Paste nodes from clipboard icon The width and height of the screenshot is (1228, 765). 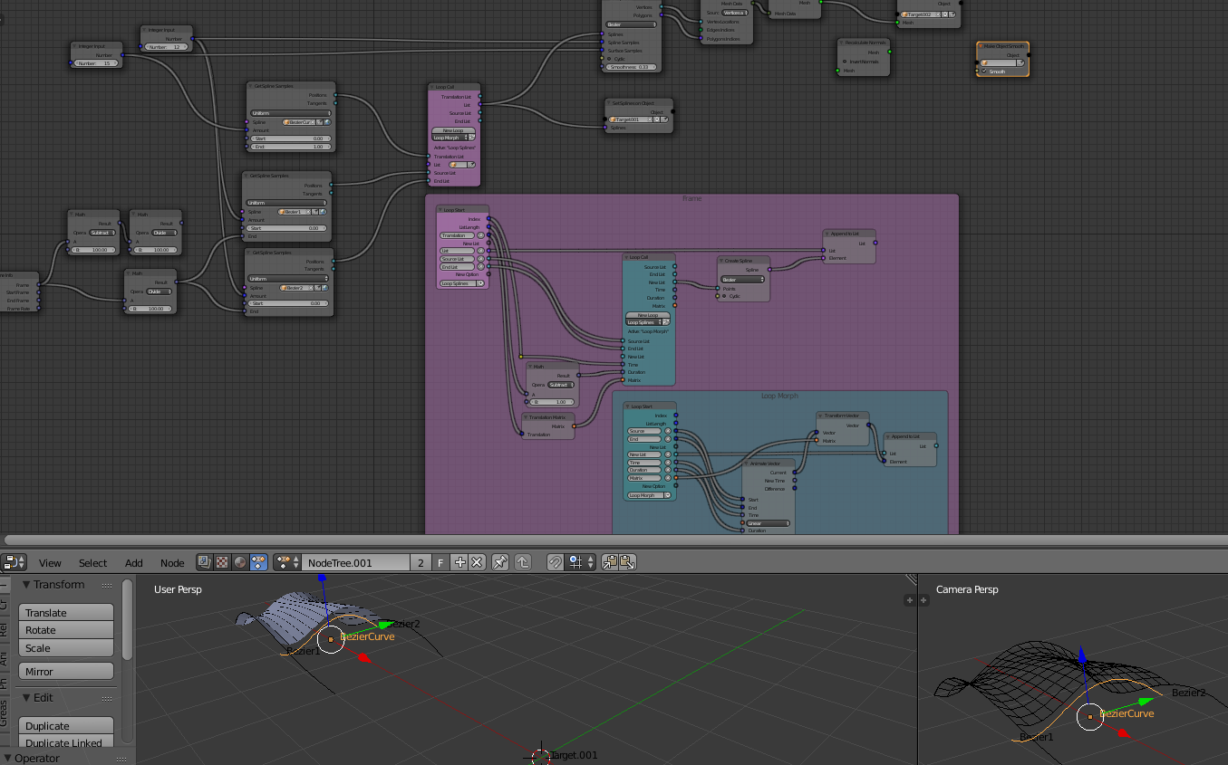tap(627, 562)
